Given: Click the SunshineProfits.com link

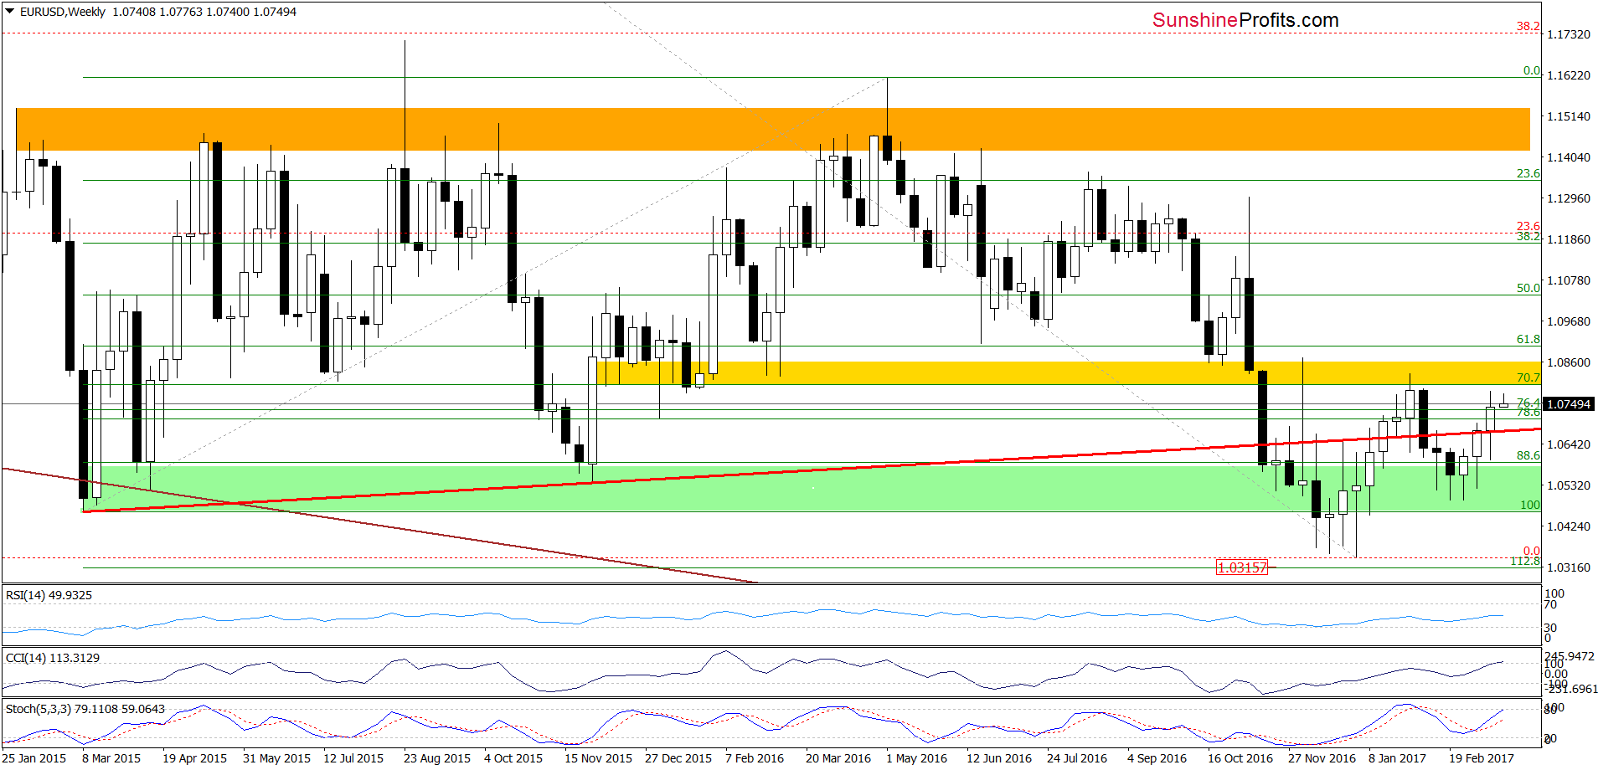Looking at the screenshot, I should click(1245, 20).
